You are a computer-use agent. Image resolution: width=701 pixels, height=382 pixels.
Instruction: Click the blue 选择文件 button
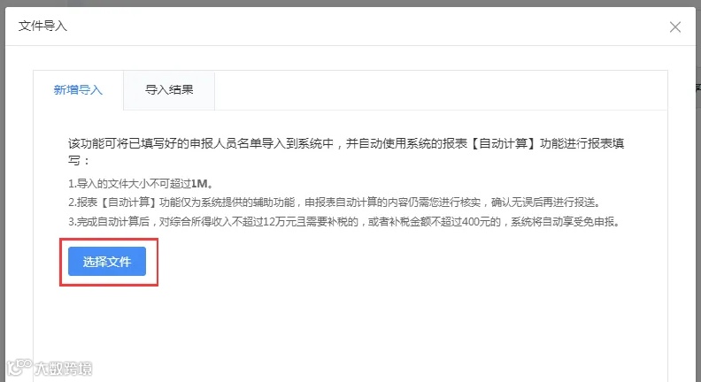coord(107,262)
